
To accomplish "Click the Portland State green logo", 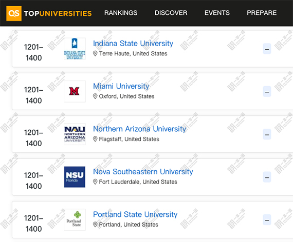I will click(75, 219).
